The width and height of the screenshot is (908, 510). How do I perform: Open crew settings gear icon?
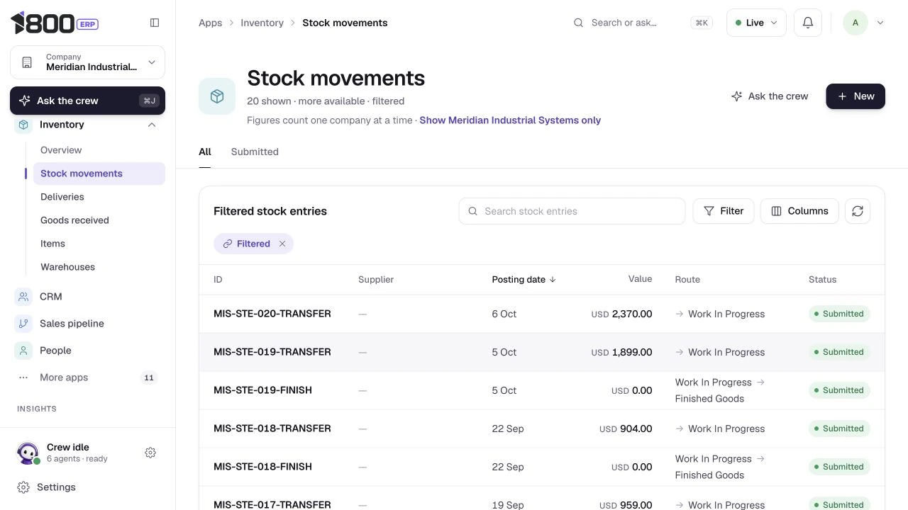click(150, 453)
